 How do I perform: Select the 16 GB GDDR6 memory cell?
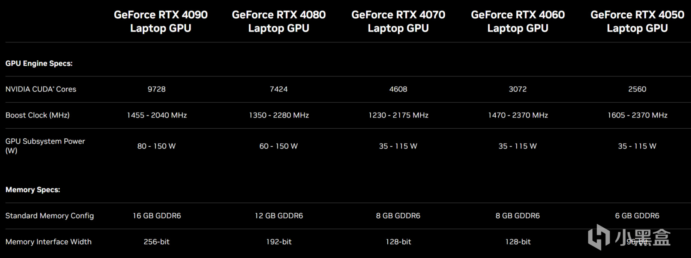[x=157, y=216]
